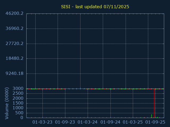
Task: Click the 01-03-23 date label
Action: point(42,122)
